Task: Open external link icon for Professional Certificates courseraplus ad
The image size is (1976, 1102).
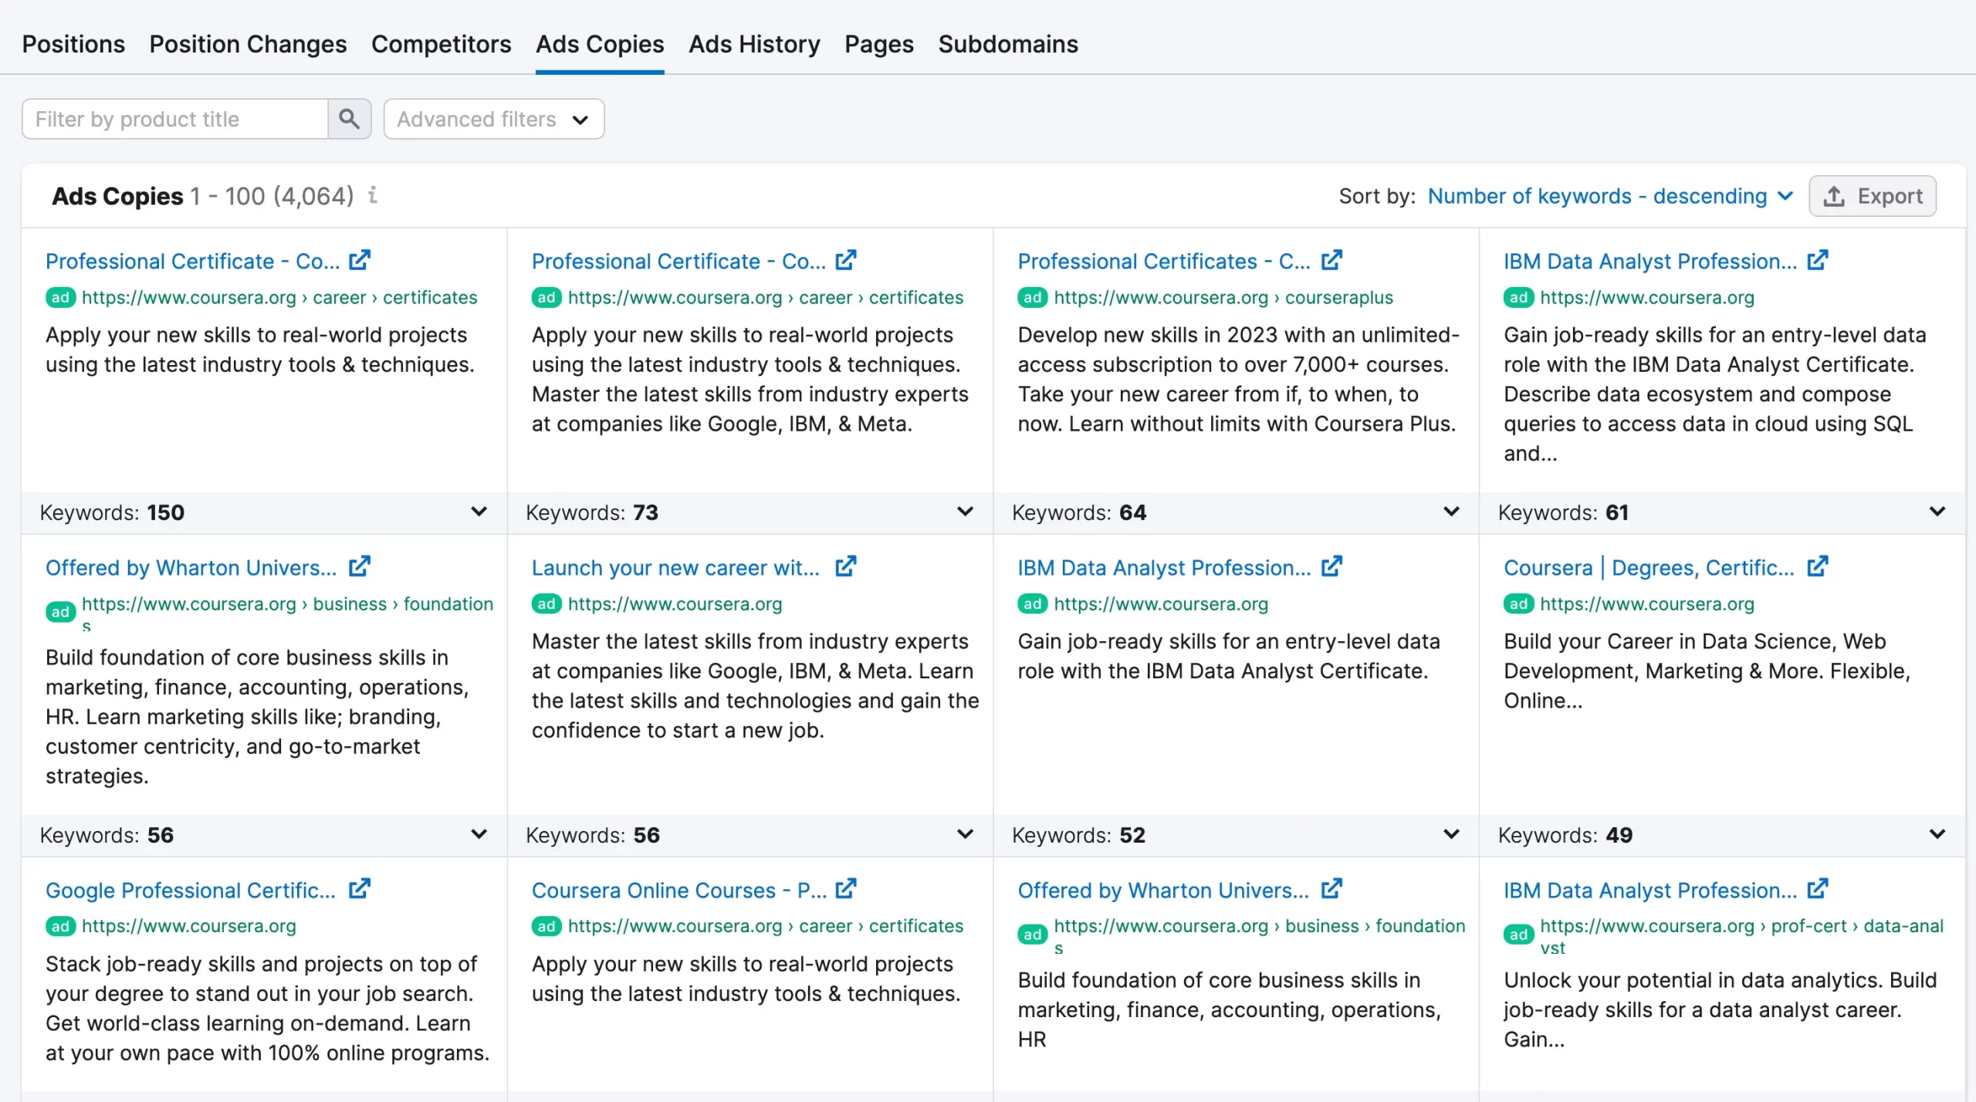Action: (x=1331, y=261)
